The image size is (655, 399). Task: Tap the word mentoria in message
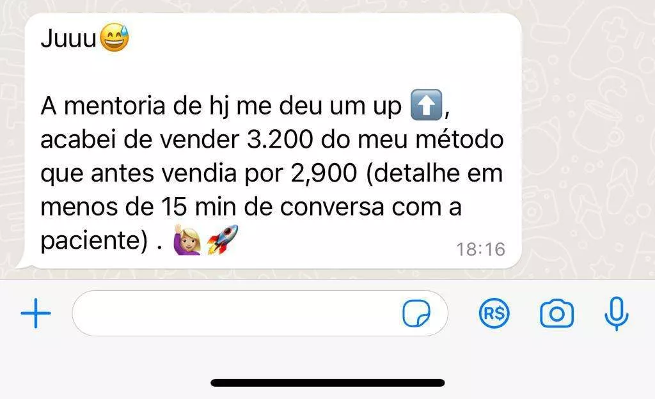(x=115, y=106)
